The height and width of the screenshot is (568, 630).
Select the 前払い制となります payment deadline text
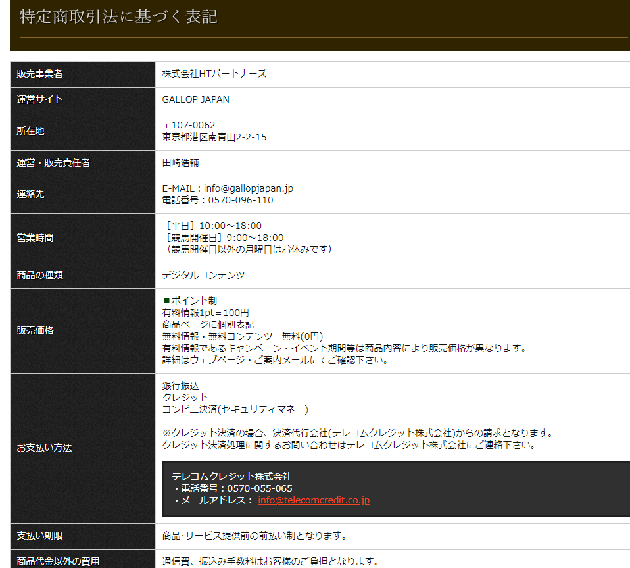click(254, 536)
